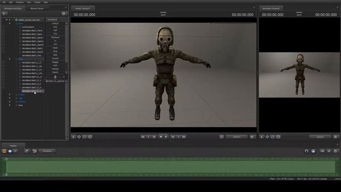Expand the Legs group

(x=10, y=98)
